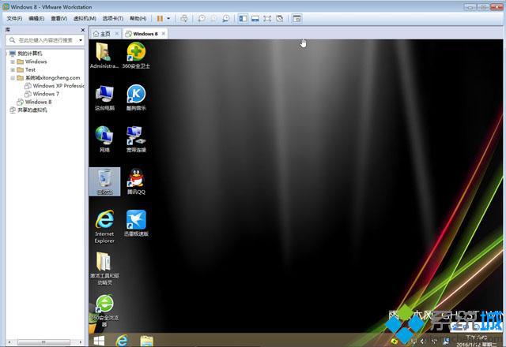Screen dimensions: 506x347
Task: Click the 迅雷极速版 desktop icon
Action: [x=136, y=223]
